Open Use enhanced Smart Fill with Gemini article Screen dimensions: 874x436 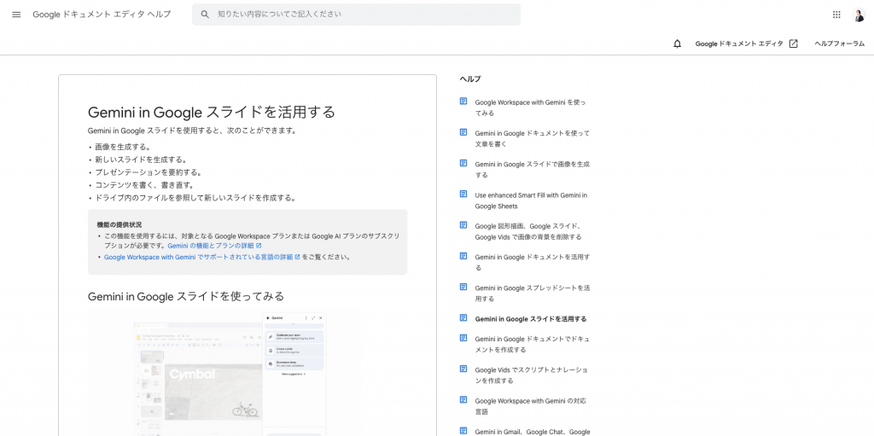pos(531,201)
